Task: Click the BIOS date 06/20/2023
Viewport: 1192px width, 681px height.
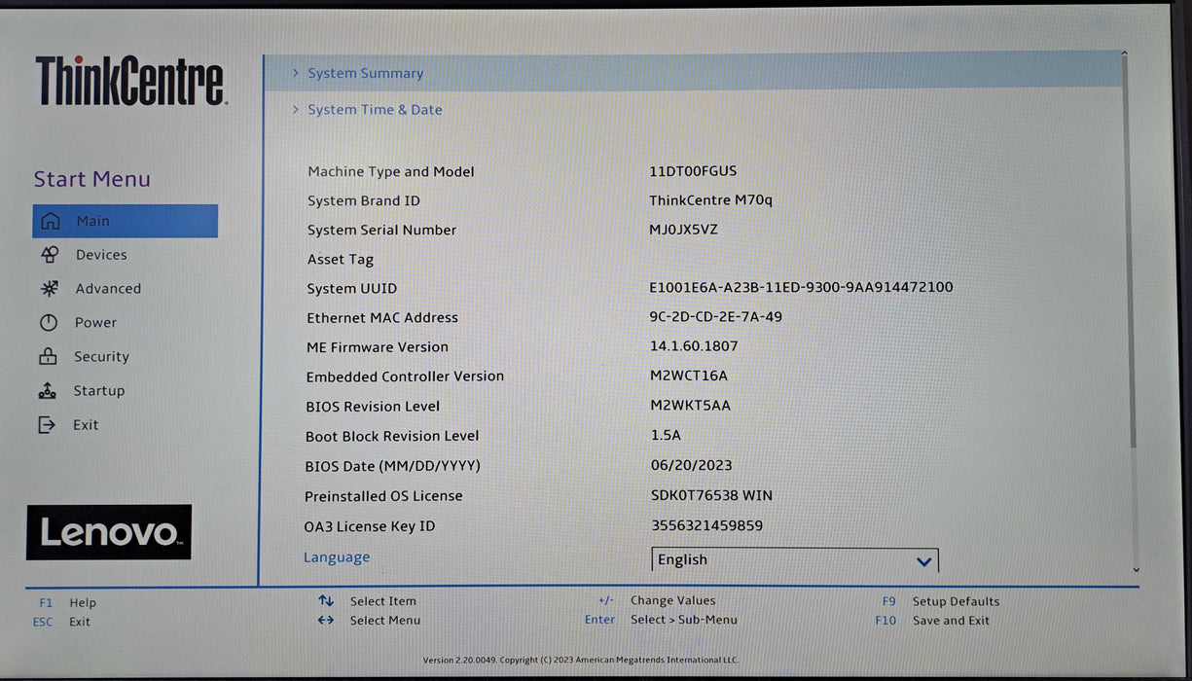Action: (692, 465)
